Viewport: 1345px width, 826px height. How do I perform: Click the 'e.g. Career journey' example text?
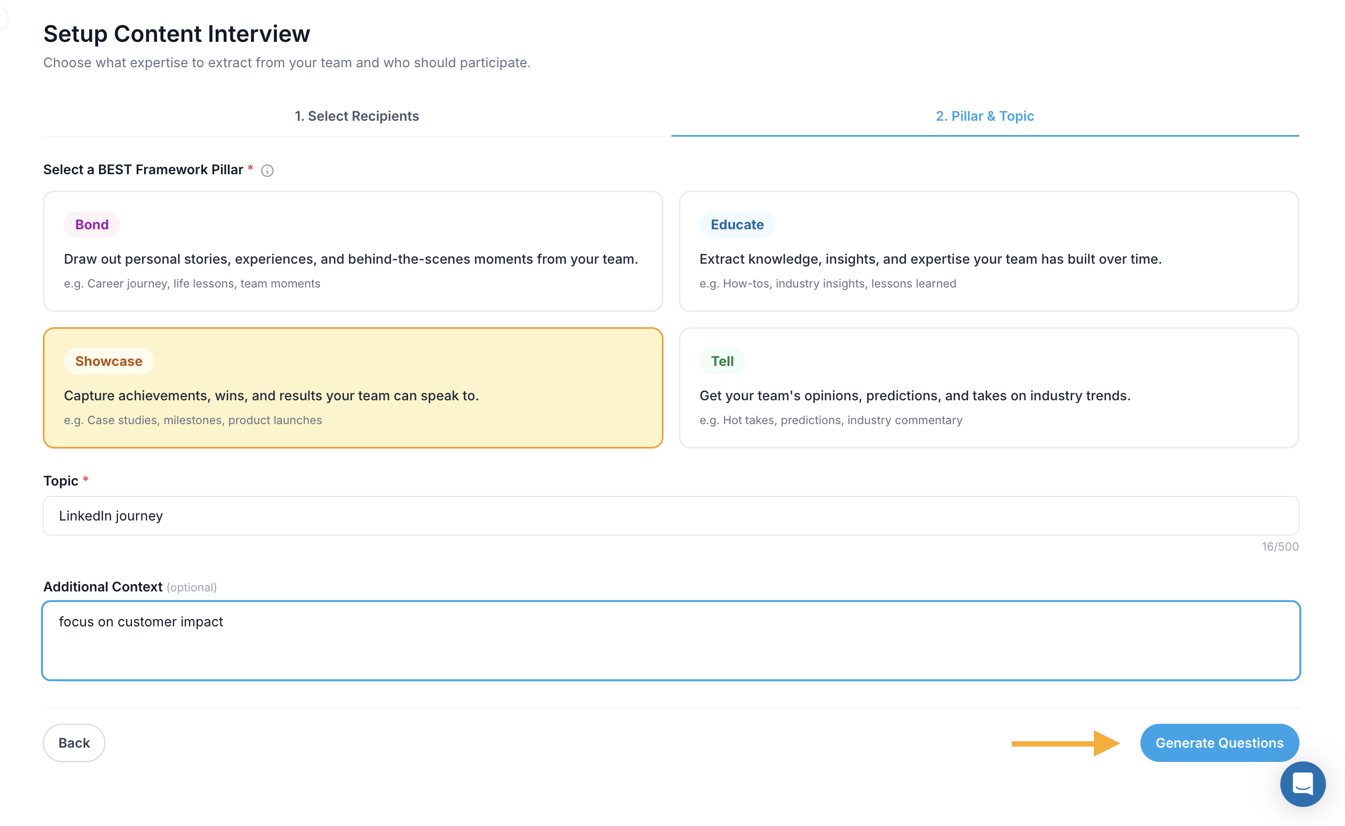[192, 283]
